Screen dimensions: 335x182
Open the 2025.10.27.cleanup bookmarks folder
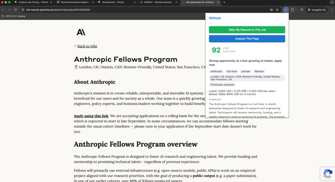point(13,16)
